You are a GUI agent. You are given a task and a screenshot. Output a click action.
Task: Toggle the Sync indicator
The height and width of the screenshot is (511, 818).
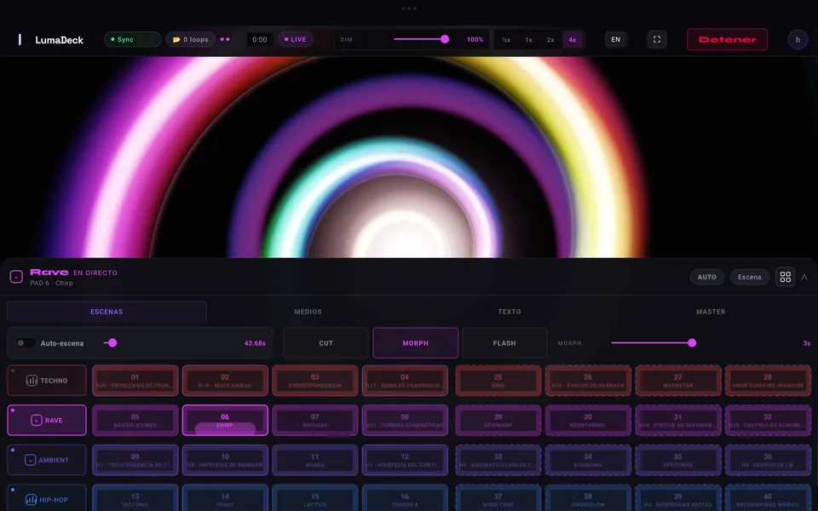[x=133, y=40]
